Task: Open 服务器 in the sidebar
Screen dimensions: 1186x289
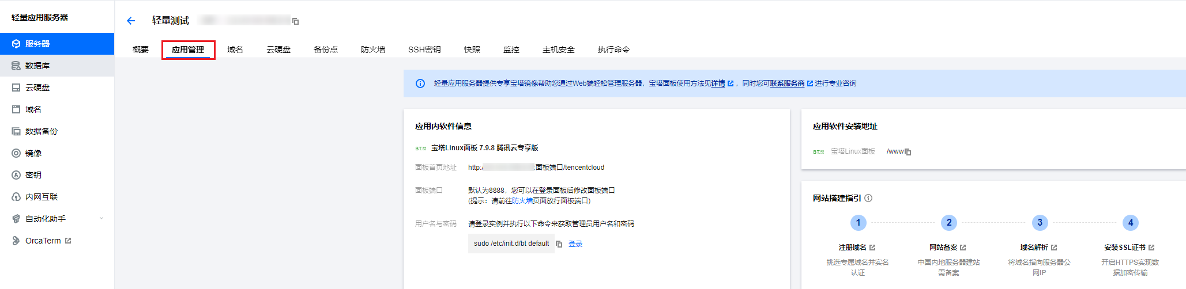Action: [x=57, y=44]
